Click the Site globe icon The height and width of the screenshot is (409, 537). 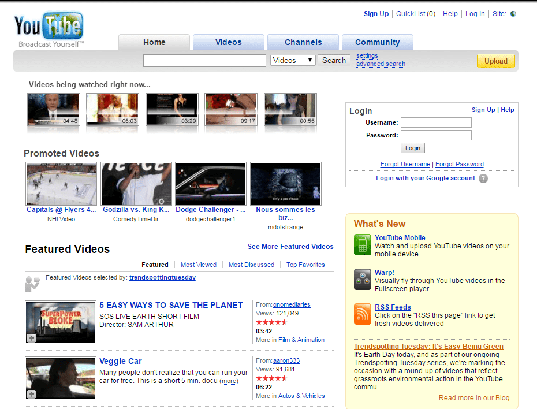pos(513,14)
